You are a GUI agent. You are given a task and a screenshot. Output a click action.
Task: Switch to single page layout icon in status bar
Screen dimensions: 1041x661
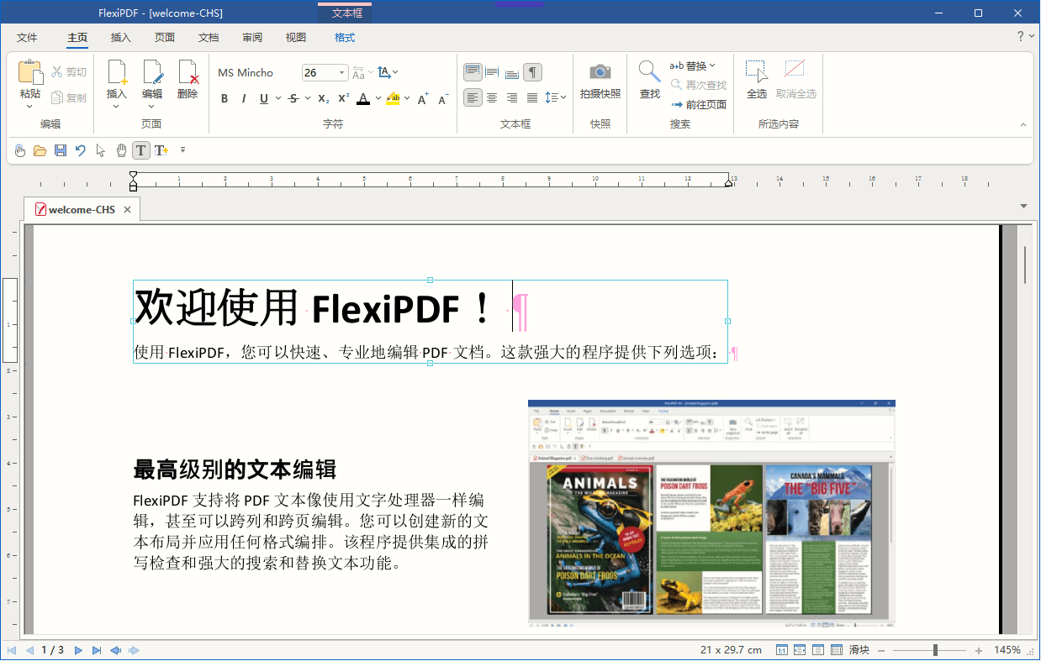pos(818,650)
